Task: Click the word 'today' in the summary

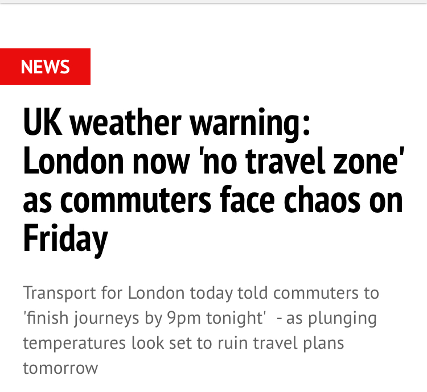Action: coord(212,294)
